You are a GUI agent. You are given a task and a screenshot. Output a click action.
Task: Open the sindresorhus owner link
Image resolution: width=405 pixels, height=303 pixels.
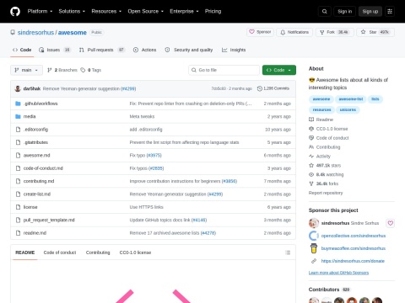point(35,33)
